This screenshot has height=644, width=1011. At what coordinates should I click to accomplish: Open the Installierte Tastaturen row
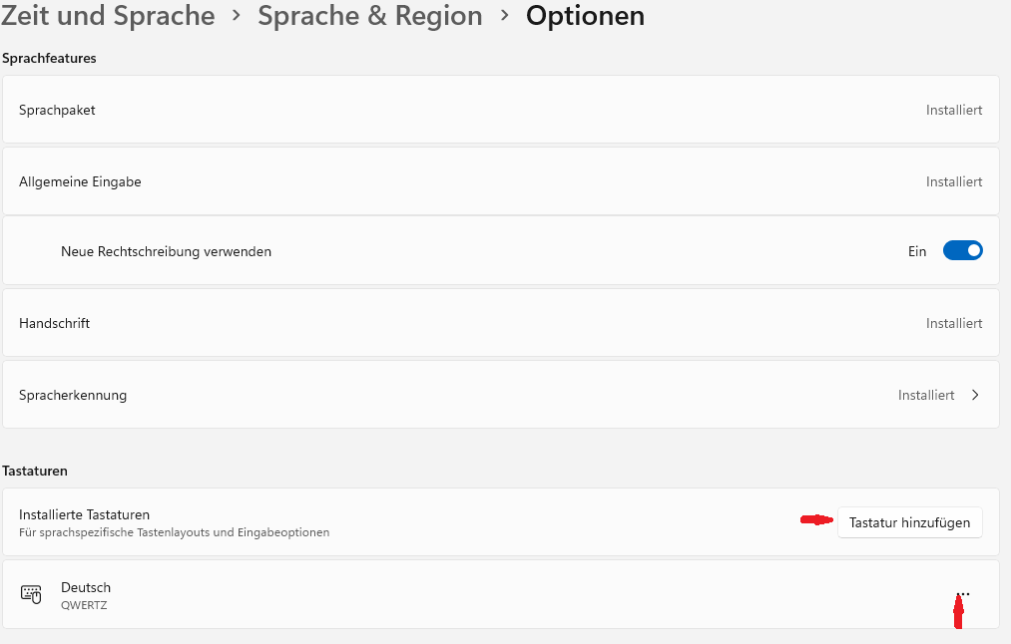(x=501, y=522)
